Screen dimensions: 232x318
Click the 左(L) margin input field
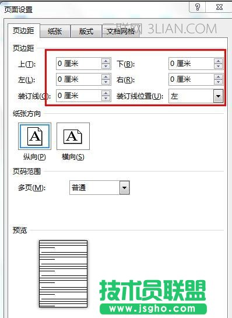[79, 79]
